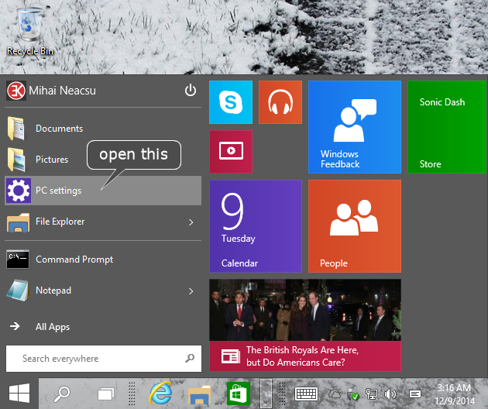The width and height of the screenshot is (488, 409).
Task: Open the notifications Action Center icon
Action: [415, 394]
